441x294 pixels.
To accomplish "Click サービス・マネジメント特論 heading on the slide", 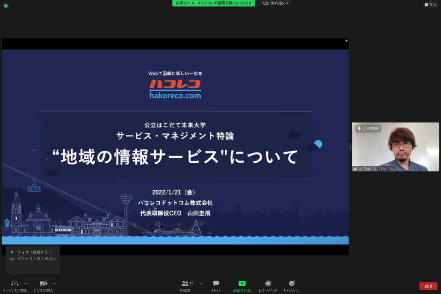I will 175,136.
